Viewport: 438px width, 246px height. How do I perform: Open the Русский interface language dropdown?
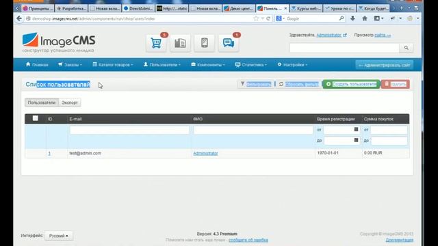59,236
